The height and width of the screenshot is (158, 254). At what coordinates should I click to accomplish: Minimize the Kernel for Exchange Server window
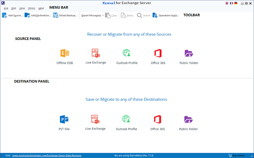coord(242,3)
